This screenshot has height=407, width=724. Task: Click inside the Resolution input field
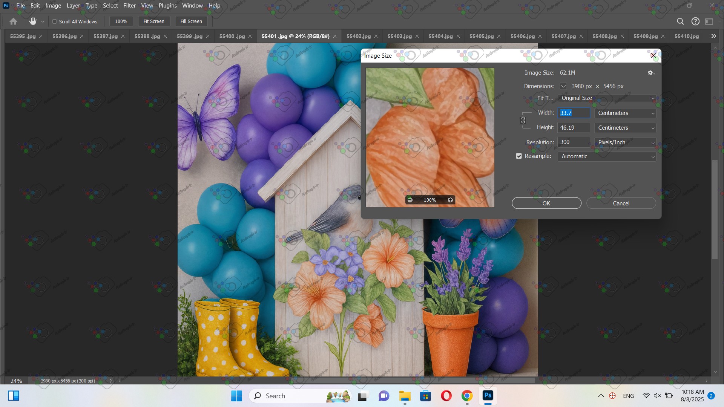click(573, 142)
